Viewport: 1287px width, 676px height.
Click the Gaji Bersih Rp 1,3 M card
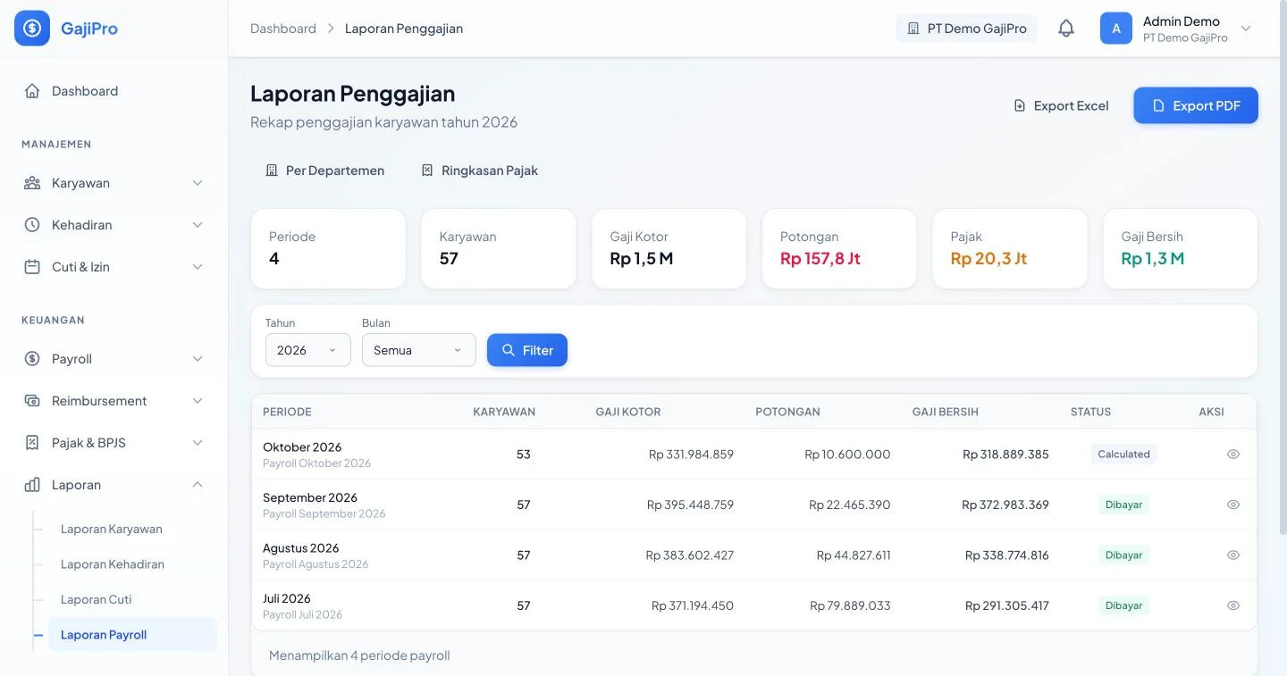point(1181,249)
